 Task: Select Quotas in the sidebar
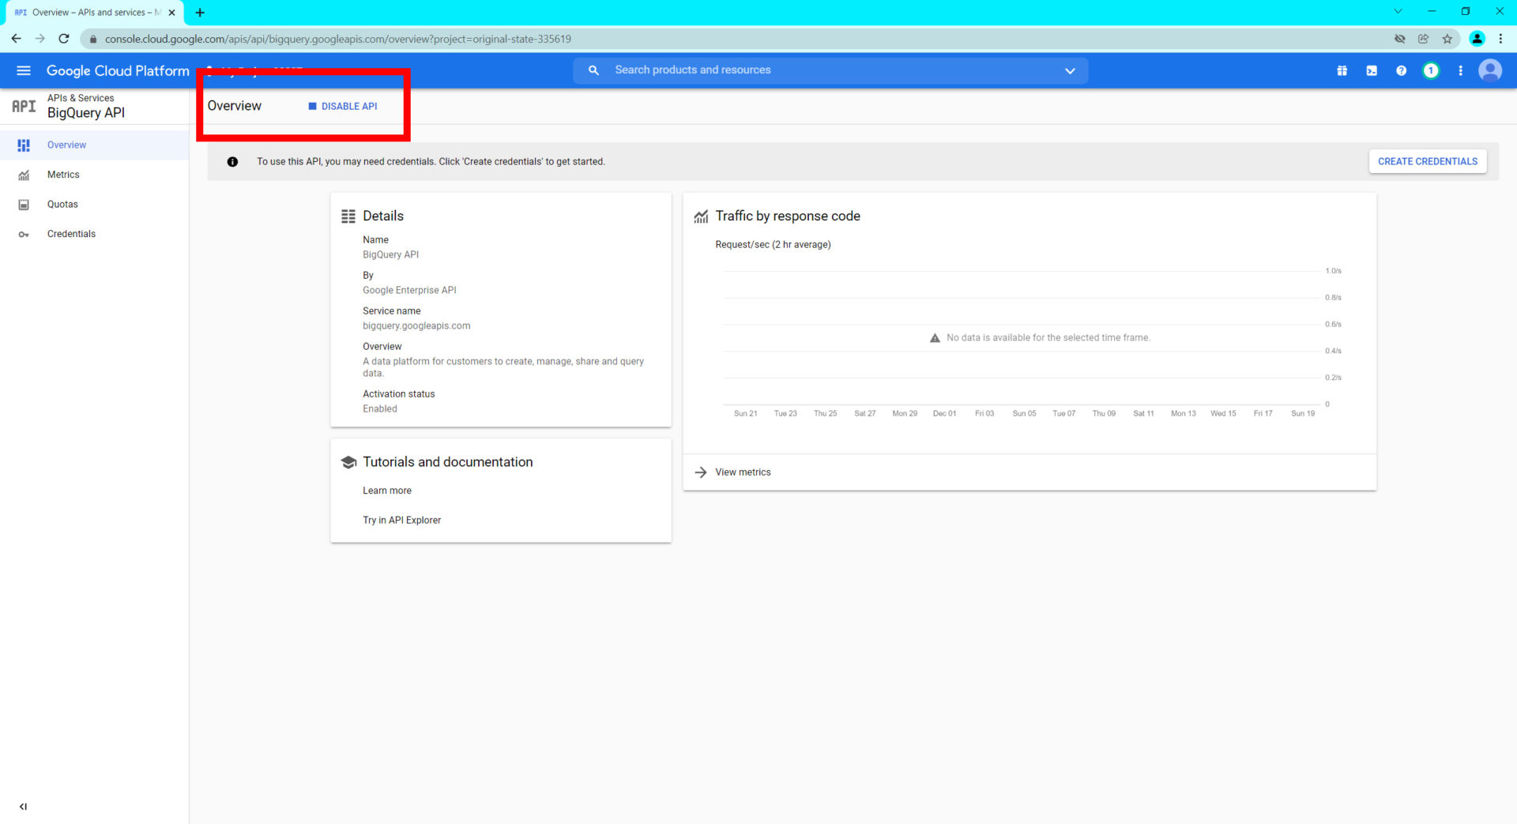pyautogui.click(x=94, y=204)
